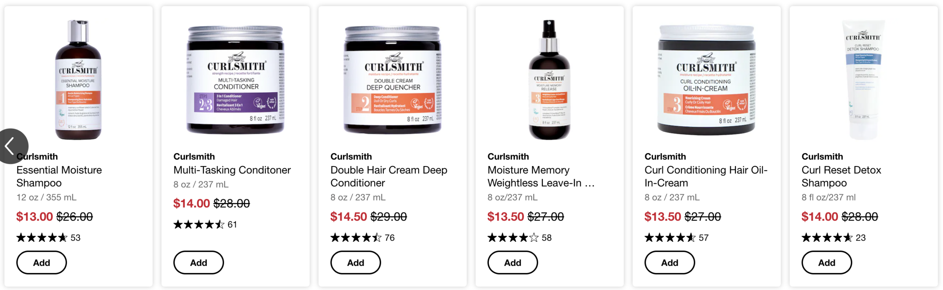943x290 pixels.
Task: Open Essential Moisture Shampoo title link
Action: [59, 176]
